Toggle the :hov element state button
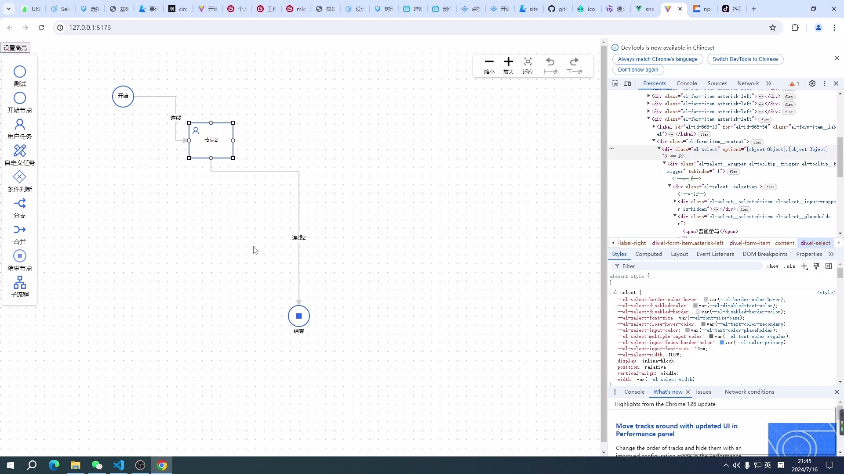The height and width of the screenshot is (474, 844). pyautogui.click(x=773, y=266)
